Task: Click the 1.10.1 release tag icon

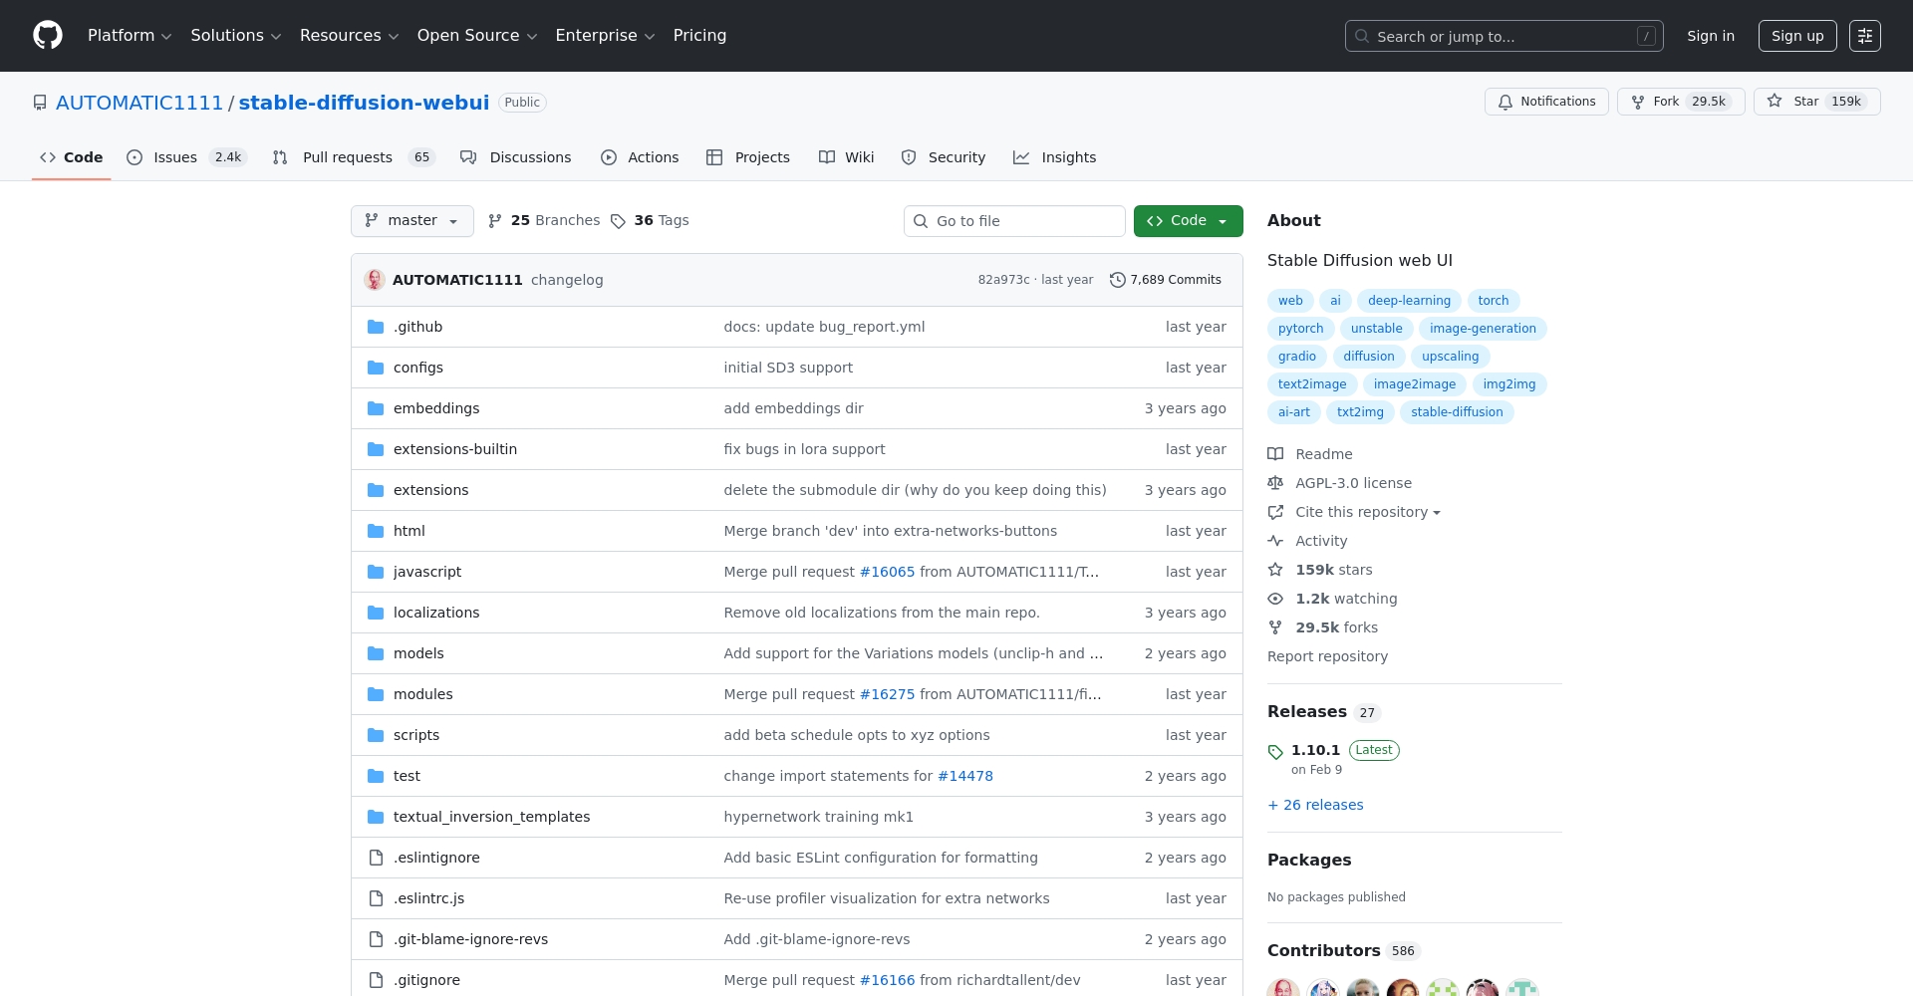Action: click(x=1275, y=752)
